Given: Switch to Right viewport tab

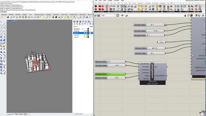Looking at the screenshot, I should pos(25,114).
